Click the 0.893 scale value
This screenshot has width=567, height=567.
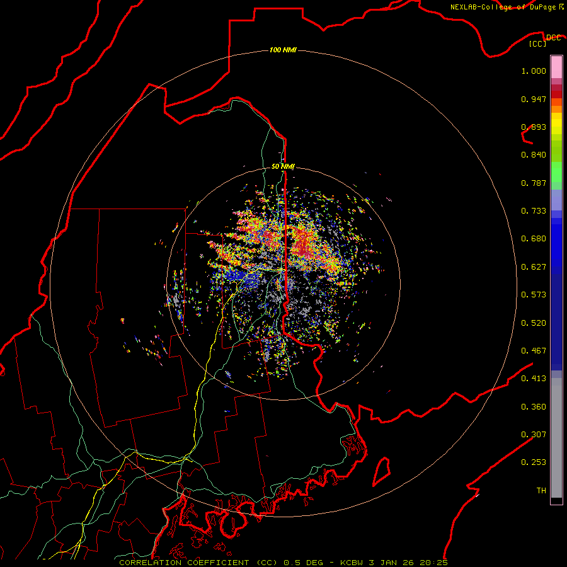534,127
